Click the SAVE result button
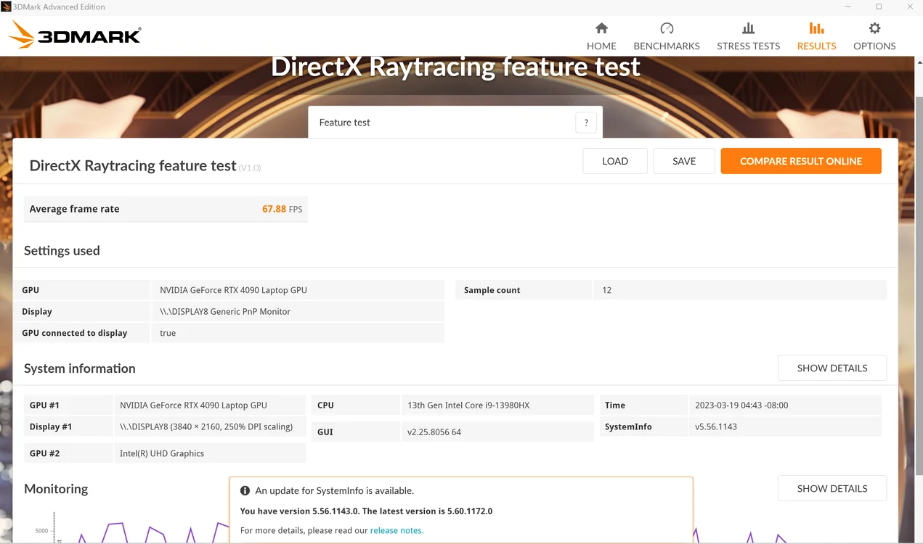The height and width of the screenshot is (544, 923). (x=684, y=161)
